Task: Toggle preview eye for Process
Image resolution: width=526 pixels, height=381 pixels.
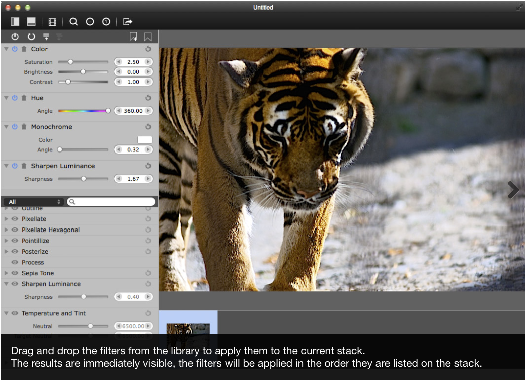Action: pyautogui.click(x=15, y=262)
